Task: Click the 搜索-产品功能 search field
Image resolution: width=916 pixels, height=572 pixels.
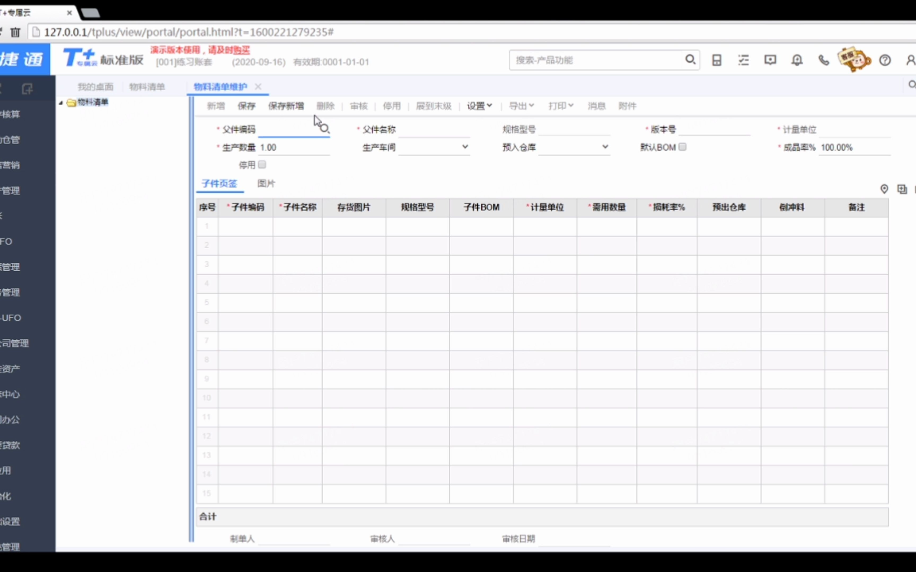Action: tap(594, 60)
